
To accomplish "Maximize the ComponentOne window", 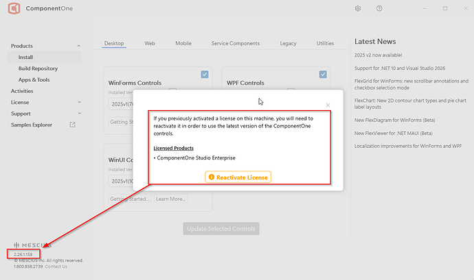I will coord(445,9).
